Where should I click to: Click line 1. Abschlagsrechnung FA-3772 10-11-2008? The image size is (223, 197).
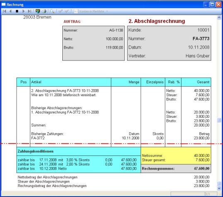point(65,112)
